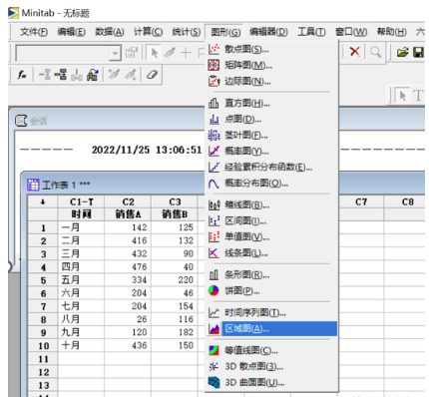Screen dimensions: 429x397
Task: Choose 直方图(H) histogram entry
Action: [x=271, y=104]
